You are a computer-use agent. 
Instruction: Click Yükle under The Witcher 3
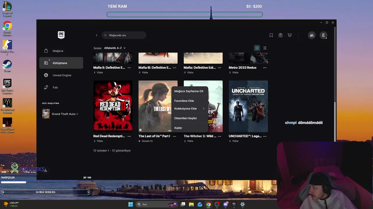189,141
